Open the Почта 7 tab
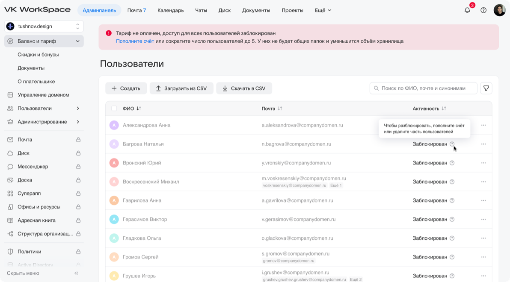 point(136,10)
